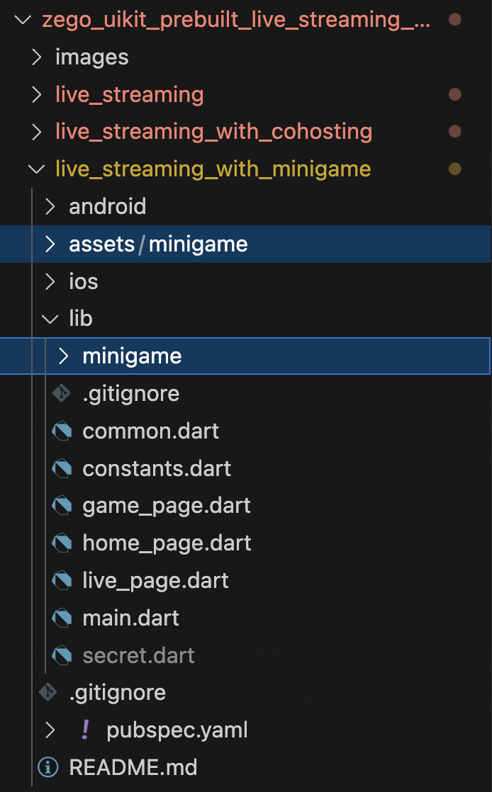Click the Dart icon beside constants.dart

point(62,468)
